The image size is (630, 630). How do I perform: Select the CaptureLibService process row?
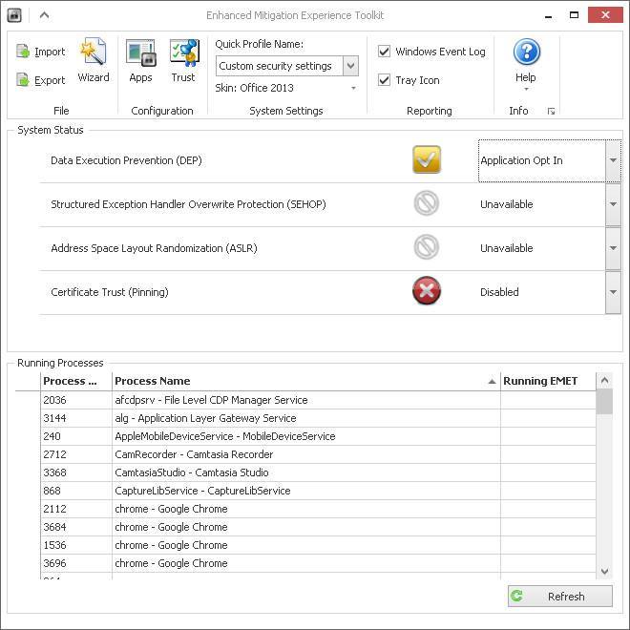[318, 491]
